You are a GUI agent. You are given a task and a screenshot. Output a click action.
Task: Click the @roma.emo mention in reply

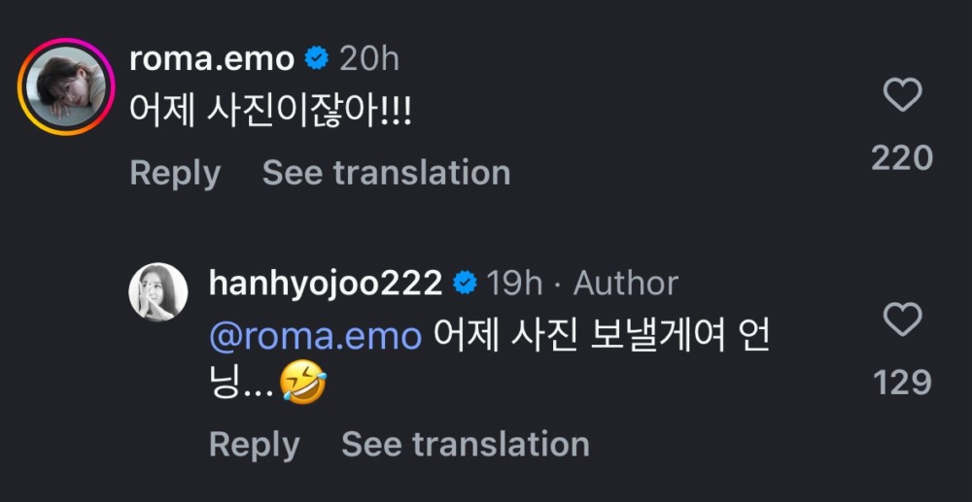click(315, 335)
